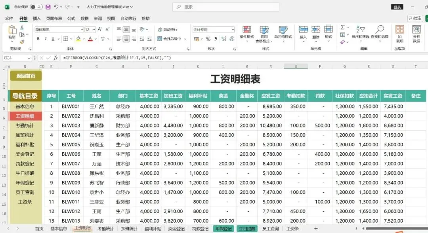The height and width of the screenshot is (233, 428).
Task: Expand the Name Box dropdown O24
Action: [29, 58]
